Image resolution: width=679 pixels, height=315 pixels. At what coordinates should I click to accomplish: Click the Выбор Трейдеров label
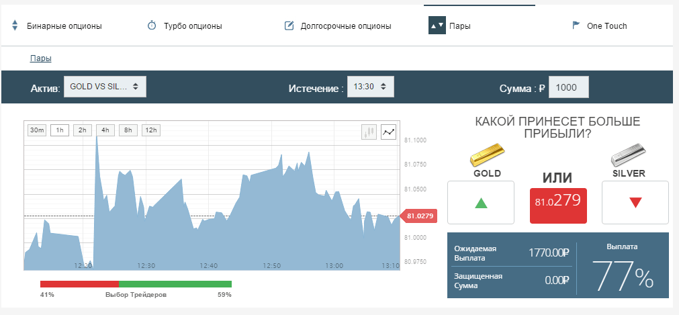[x=136, y=295]
